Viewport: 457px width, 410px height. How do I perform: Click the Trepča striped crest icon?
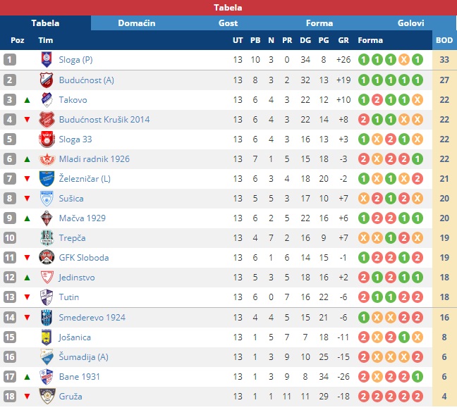click(47, 238)
